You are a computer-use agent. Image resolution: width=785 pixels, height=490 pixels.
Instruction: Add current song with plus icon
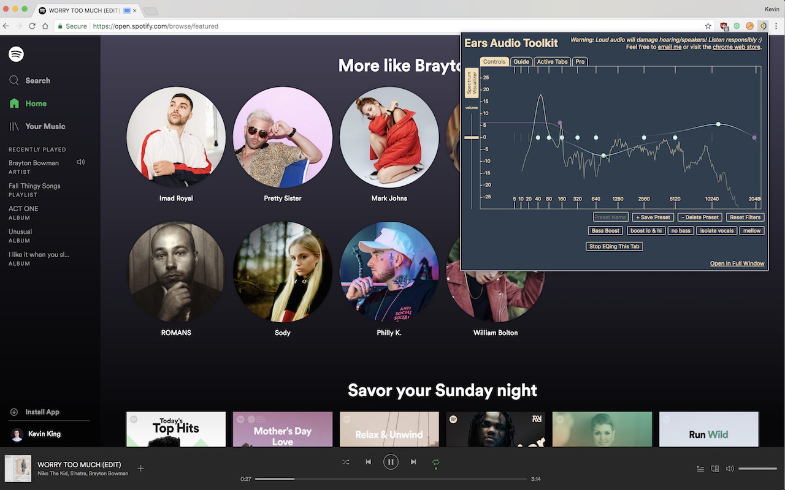tap(140, 469)
